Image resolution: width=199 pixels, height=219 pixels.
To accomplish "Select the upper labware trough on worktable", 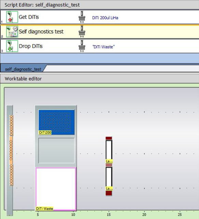I will pyautogui.click(x=109, y=152).
